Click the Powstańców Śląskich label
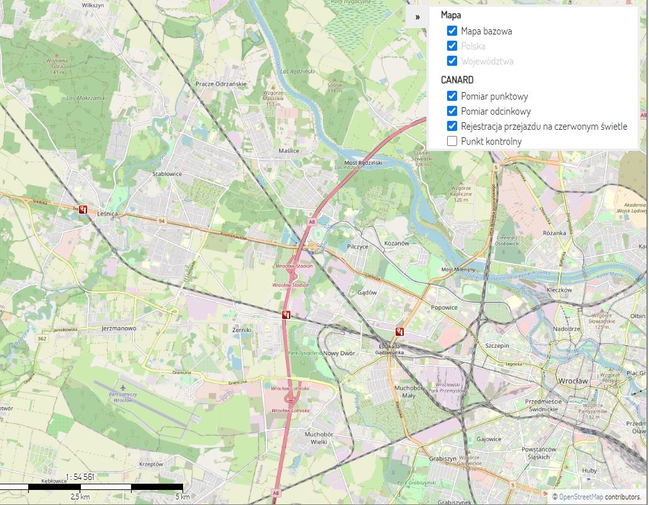The image size is (649, 505). click(x=539, y=453)
